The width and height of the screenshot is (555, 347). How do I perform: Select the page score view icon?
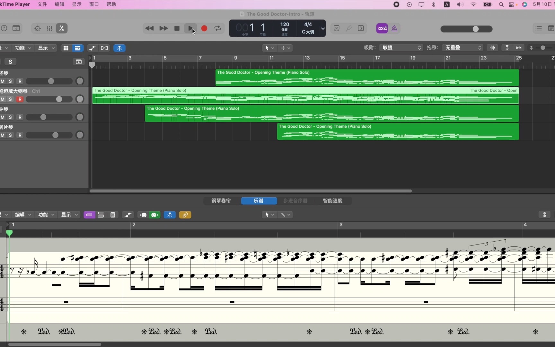tap(113, 215)
